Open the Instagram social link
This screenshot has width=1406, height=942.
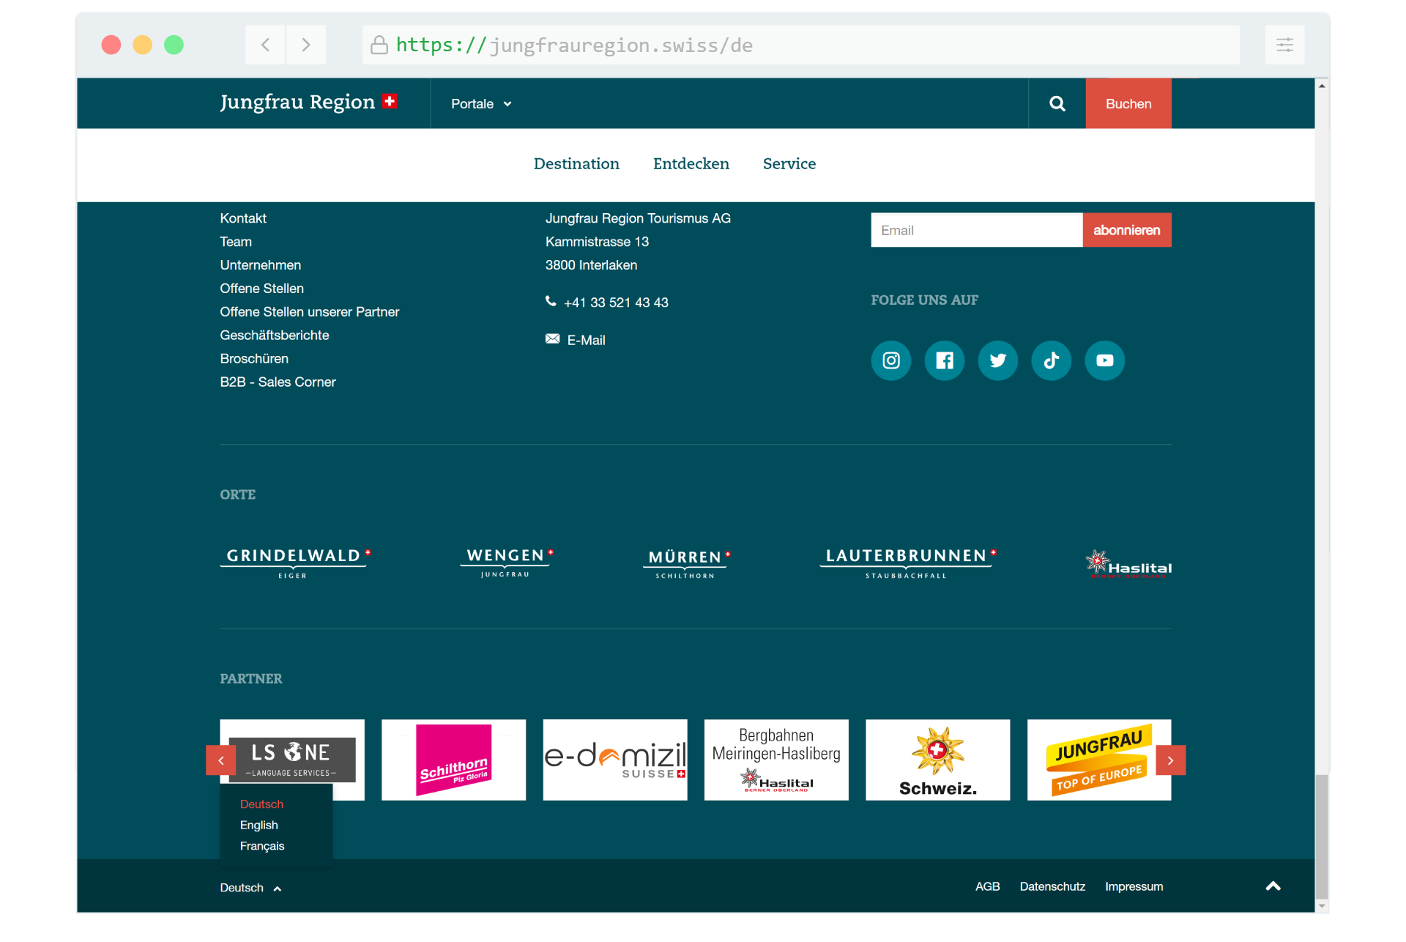pyautogui.click(x=890, y=360)
